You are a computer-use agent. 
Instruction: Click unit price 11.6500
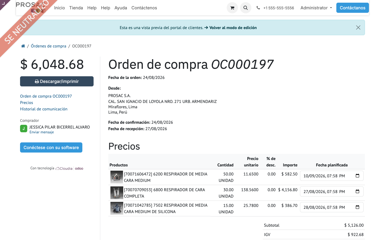tap(251, 174)
